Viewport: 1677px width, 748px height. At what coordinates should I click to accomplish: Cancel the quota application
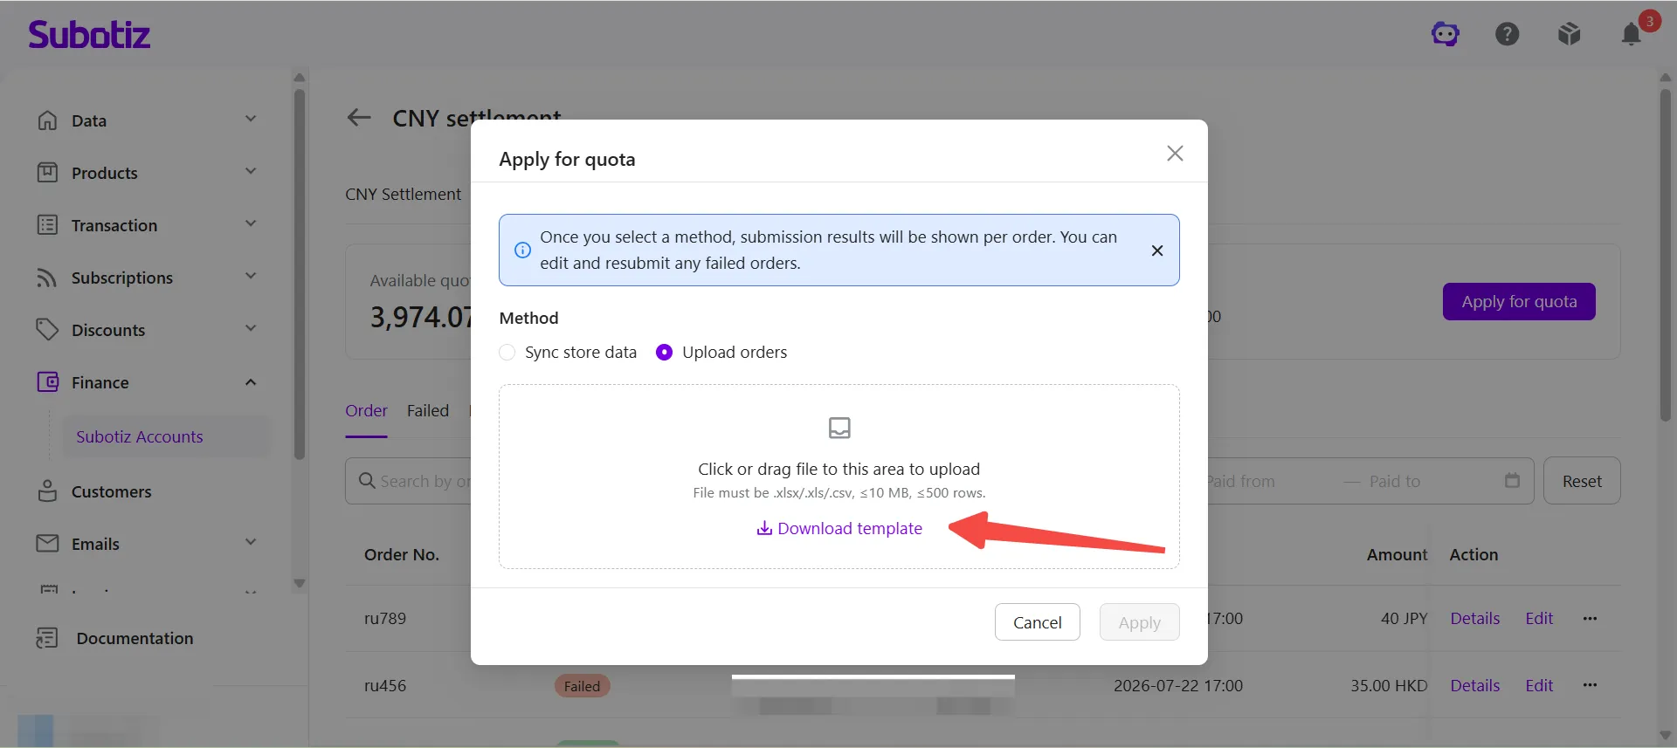click(x=1038, y=622)
